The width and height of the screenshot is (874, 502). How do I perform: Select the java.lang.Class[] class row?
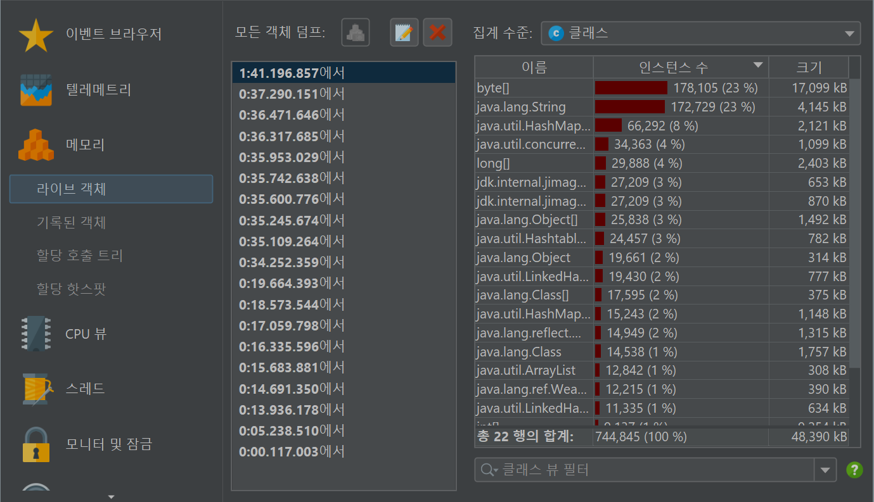(x=661, y=295)
